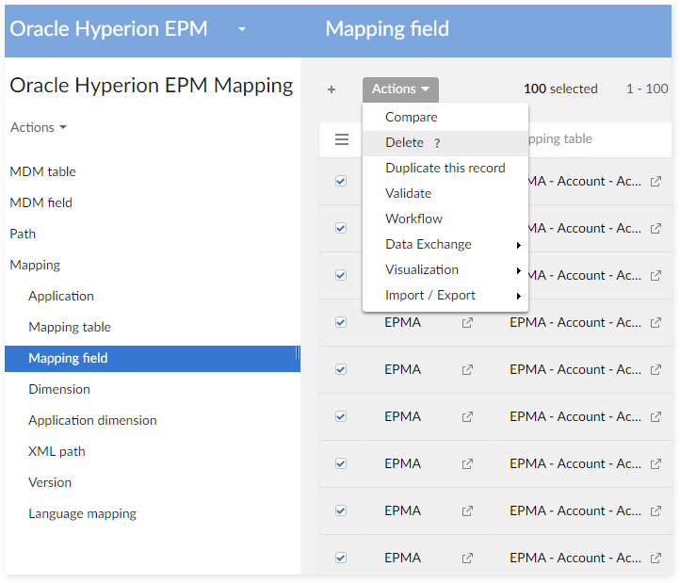Select Duplicate this record menu item

pyautogui.click(x=445, y=168)
